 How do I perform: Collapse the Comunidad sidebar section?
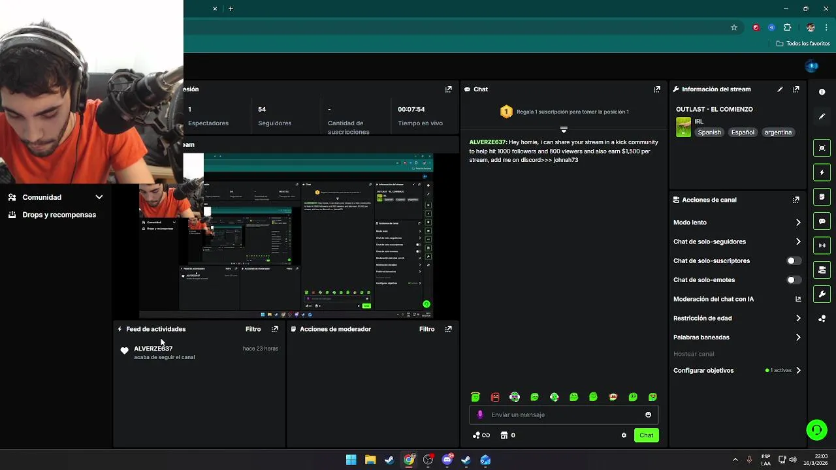coord(99,197)
